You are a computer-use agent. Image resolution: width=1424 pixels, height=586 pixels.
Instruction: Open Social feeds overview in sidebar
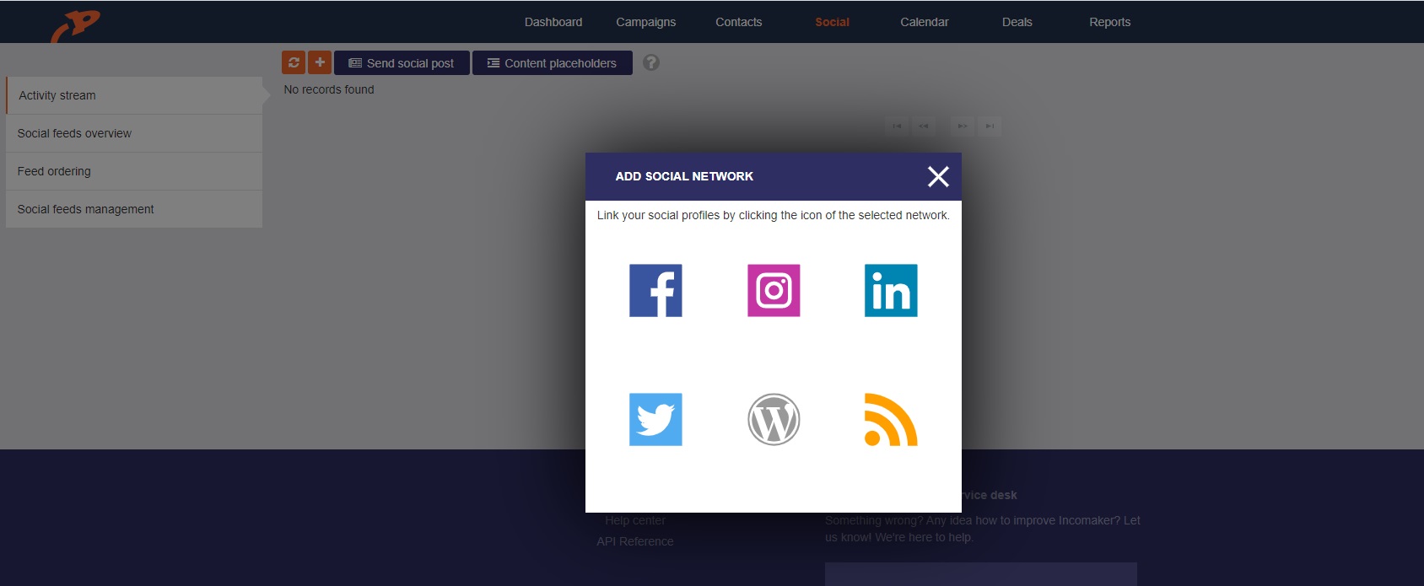click(134, 133)
